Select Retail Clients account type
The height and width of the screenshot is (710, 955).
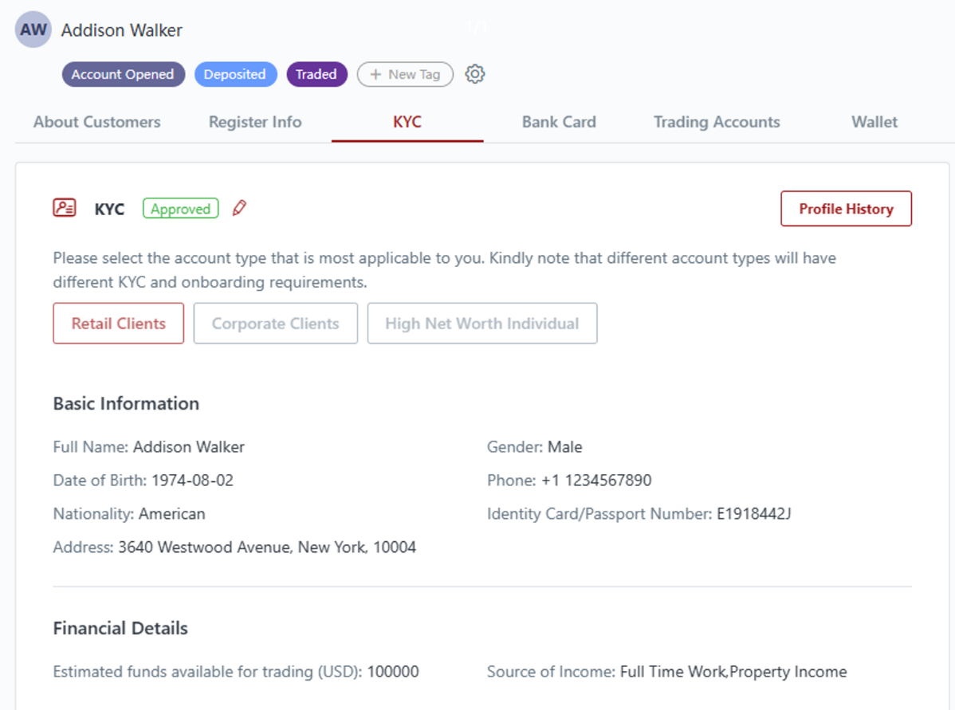pos(119,324)
